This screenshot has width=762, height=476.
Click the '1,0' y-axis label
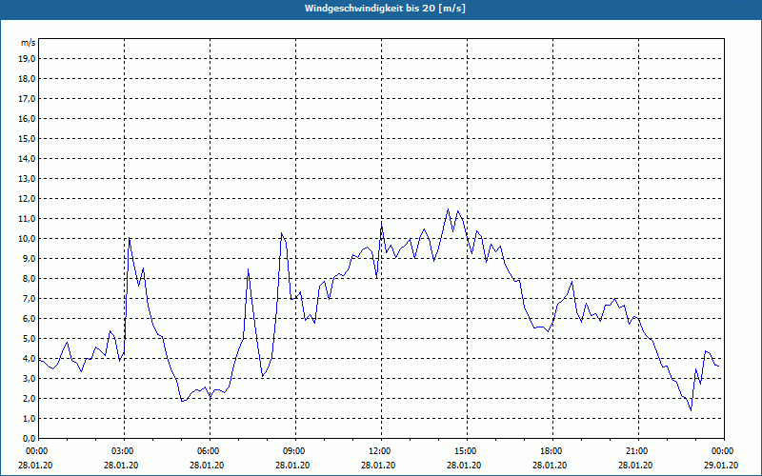(29, 419)
